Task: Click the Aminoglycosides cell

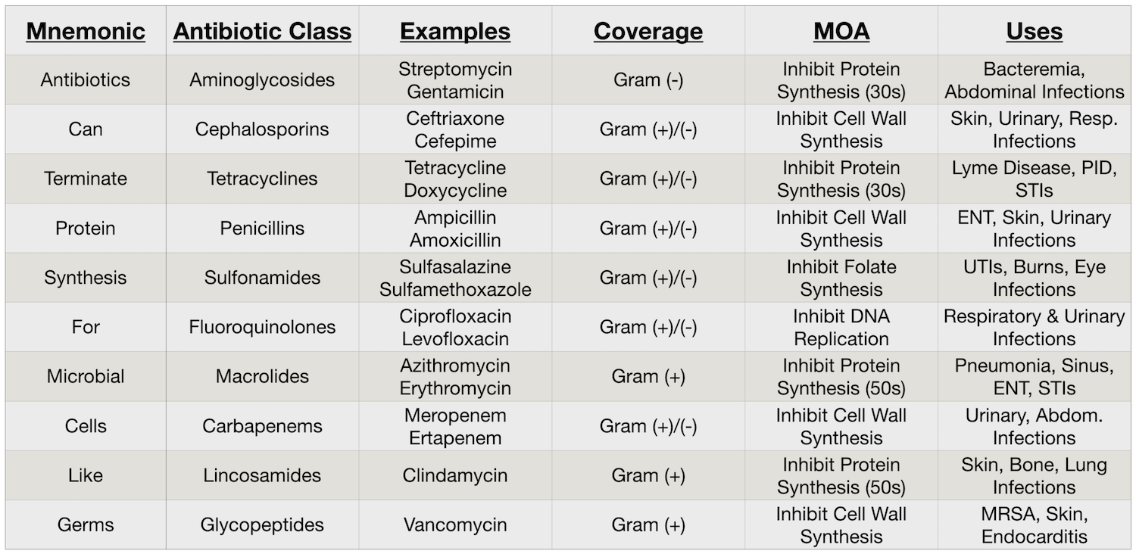Action: (262, 79)
